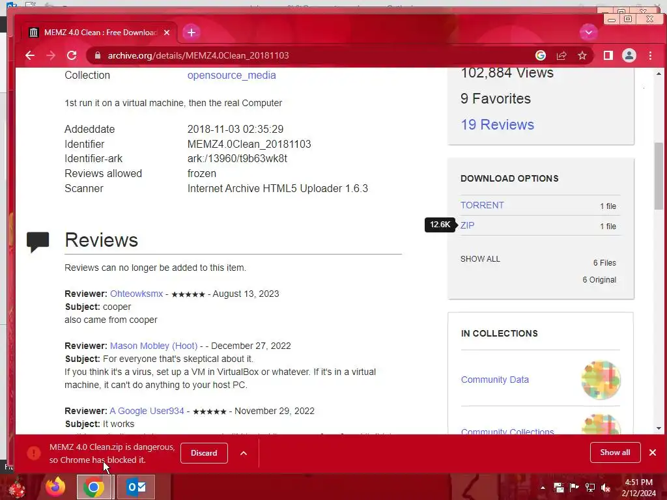667x500 pixels.
Task: Open reviewer Ohteowksmx's profile
Action: click(137, 294)
